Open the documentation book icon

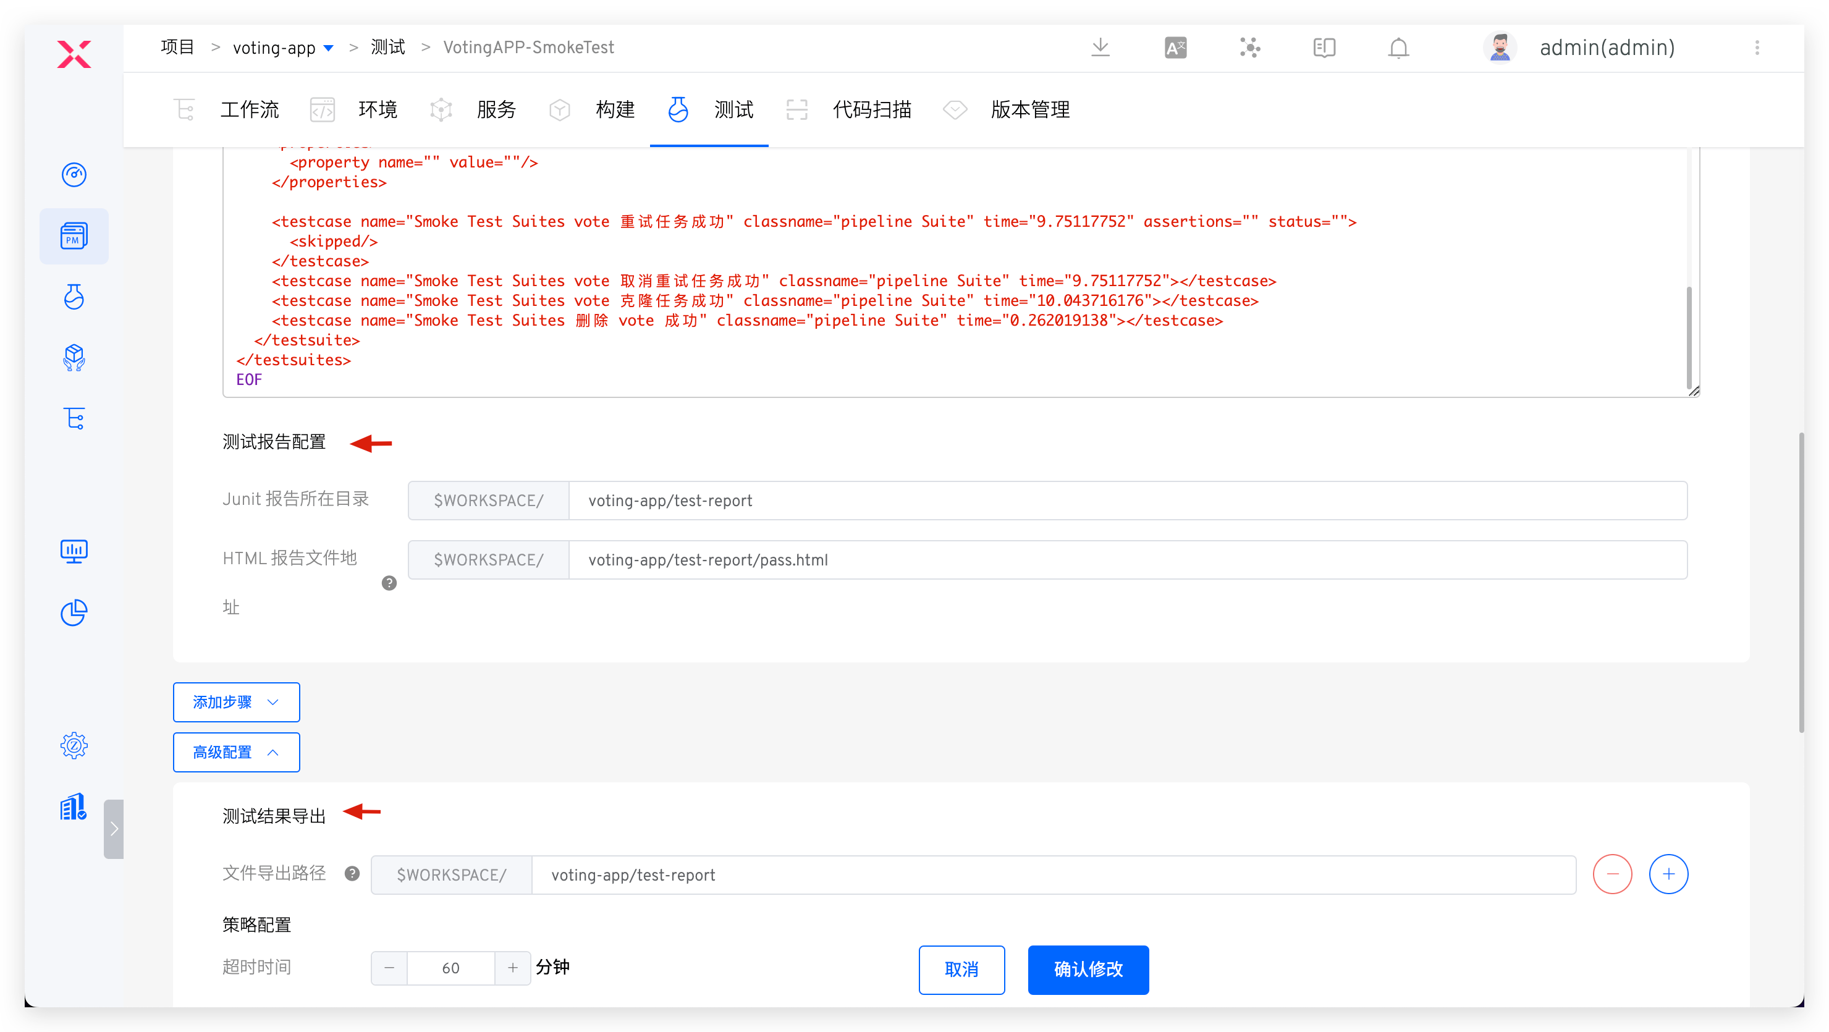(x=1324, y=48)
